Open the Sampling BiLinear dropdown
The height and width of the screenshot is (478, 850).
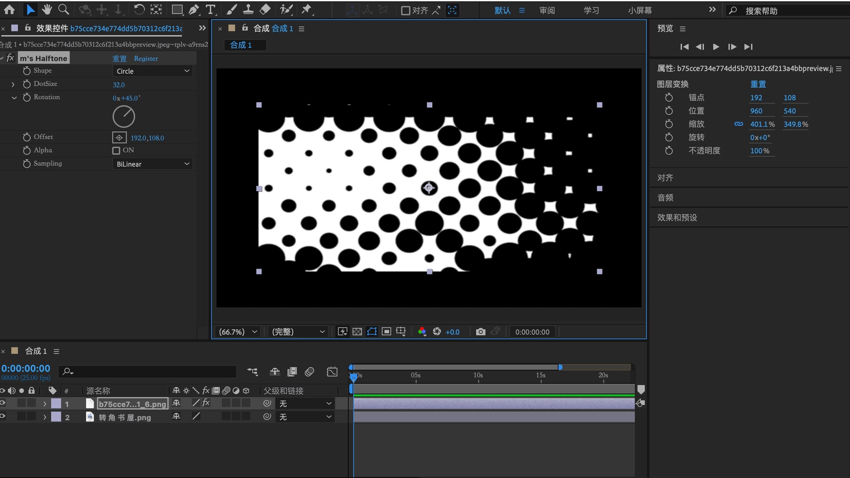[152, 164]
